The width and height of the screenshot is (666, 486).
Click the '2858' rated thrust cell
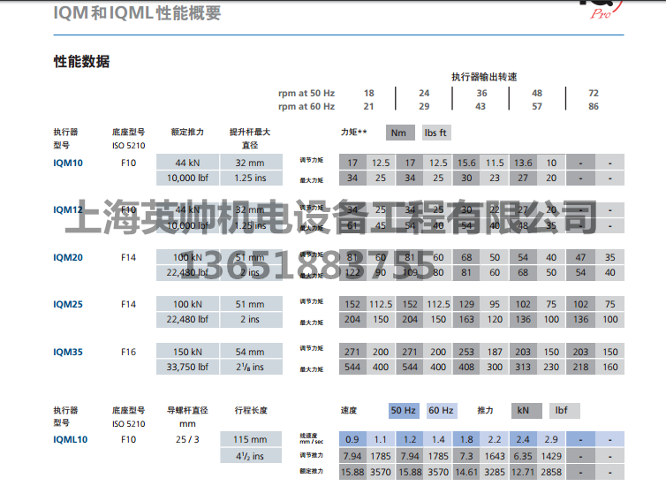pyautogui.click(x=551, y=472)
